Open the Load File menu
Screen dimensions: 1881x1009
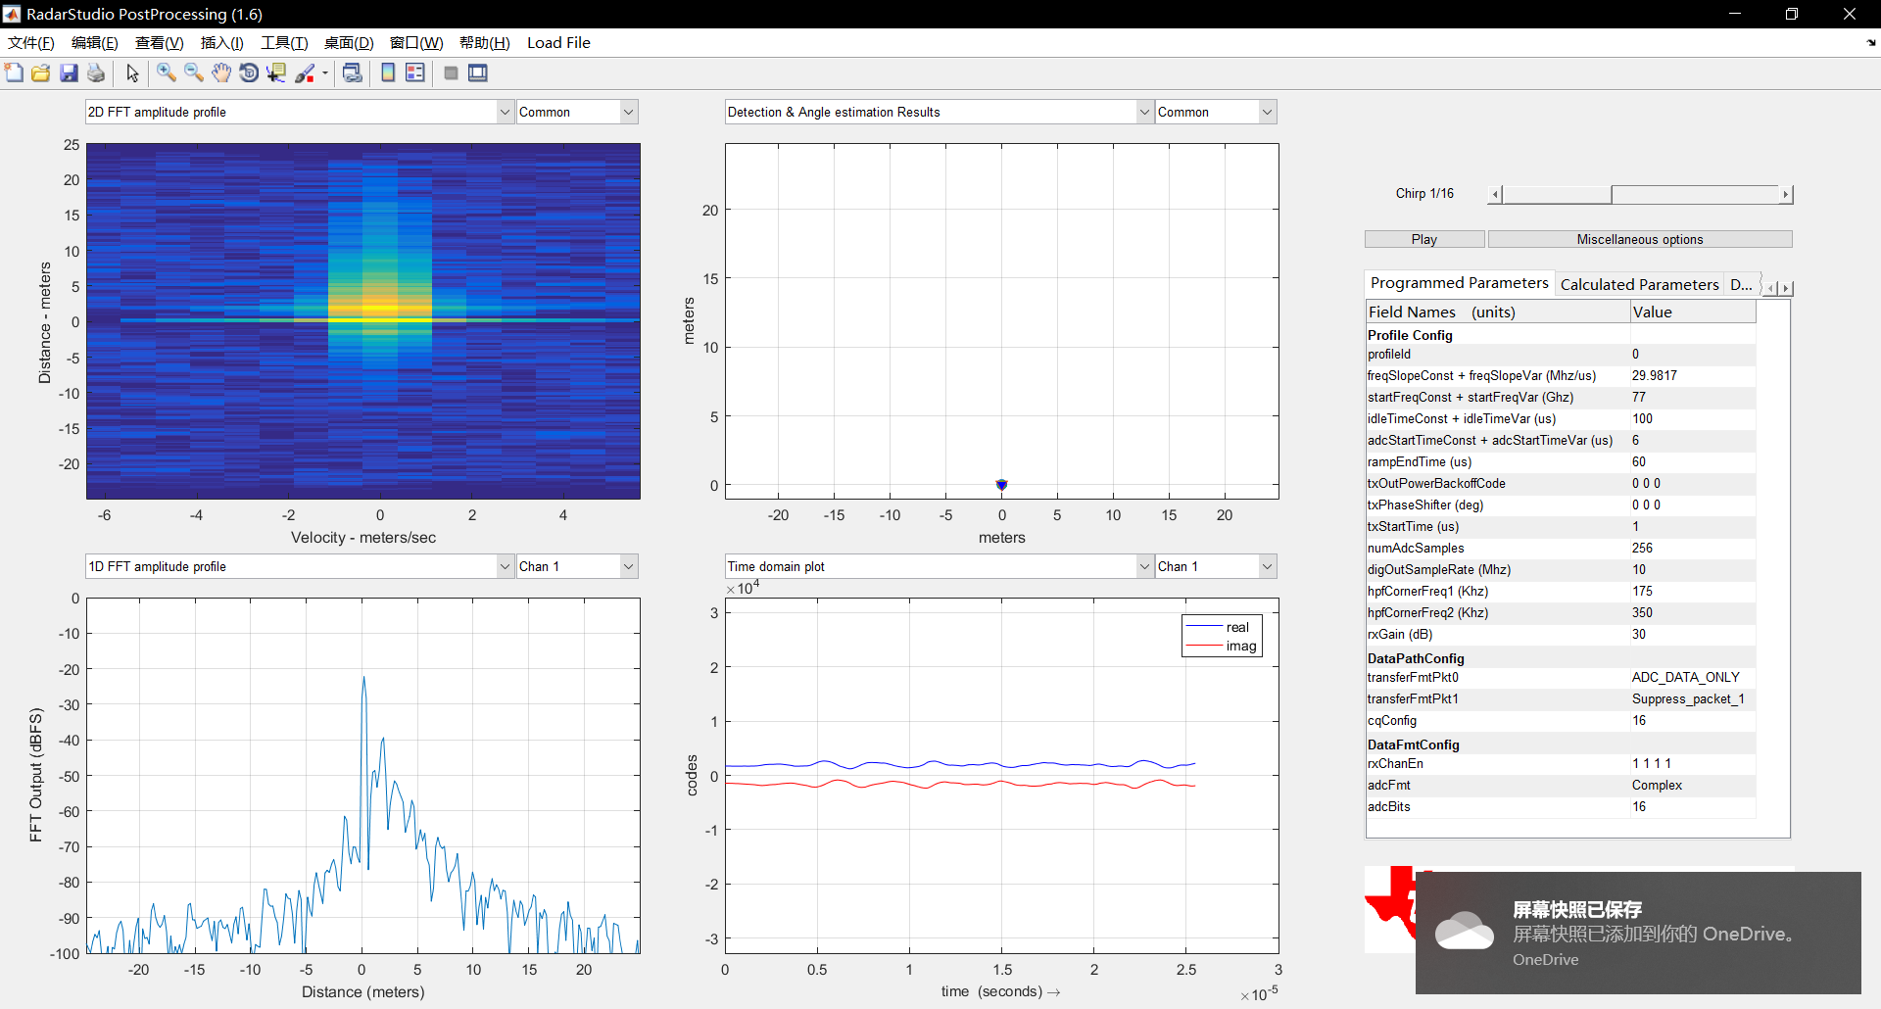558,42
